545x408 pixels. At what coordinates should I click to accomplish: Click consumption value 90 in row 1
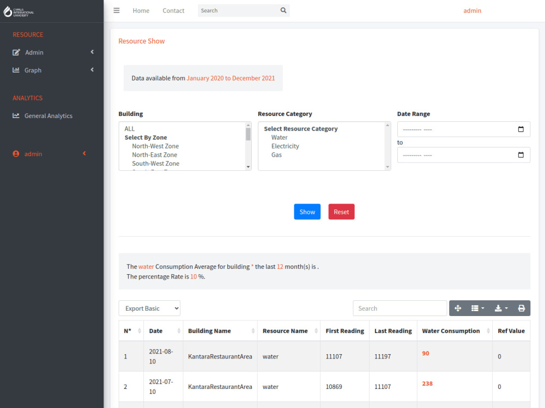[x=426, y=353]
